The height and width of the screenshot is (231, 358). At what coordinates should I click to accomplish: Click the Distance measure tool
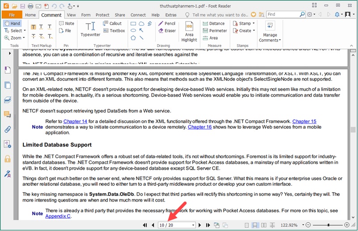(213, 23)
